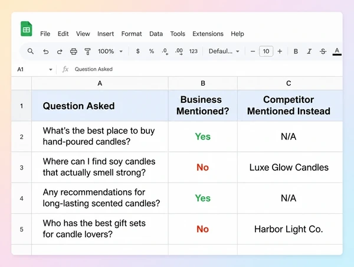Decrease decimal places

(x=165, y=51)
